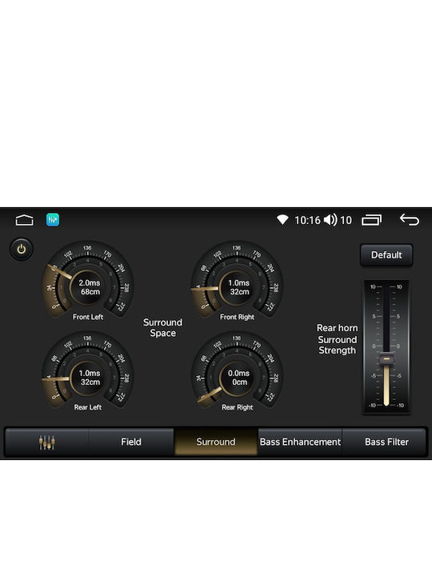Toggle the surround power button
Image resolution: width=432 pixels, height=576 pixels.
pyautogui.click(x=22, y=250)
